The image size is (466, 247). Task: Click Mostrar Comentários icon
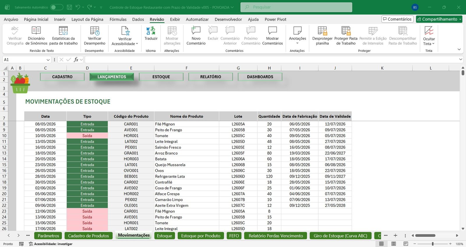click(272, 30)
